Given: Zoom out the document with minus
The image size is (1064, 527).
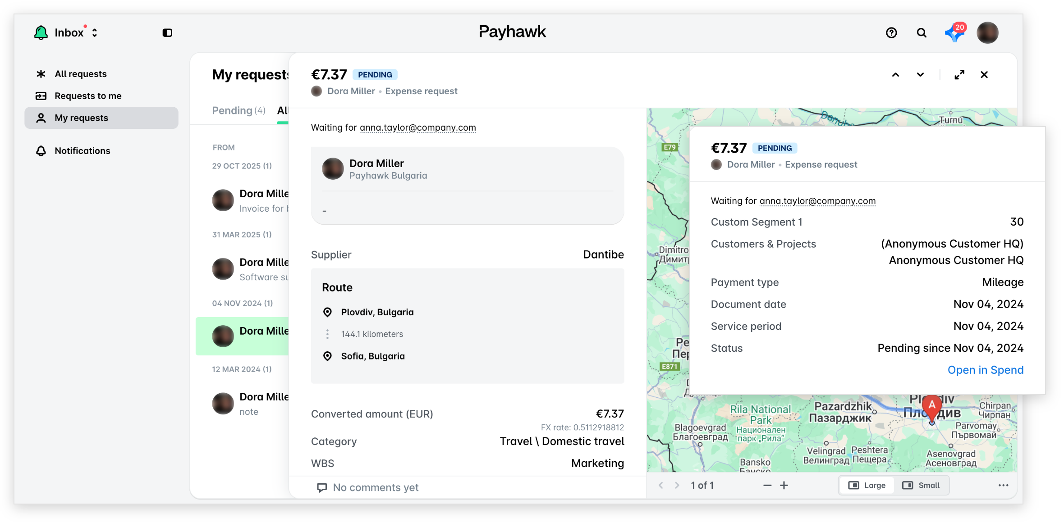Looking at the screenshot, I should [767, 486].
